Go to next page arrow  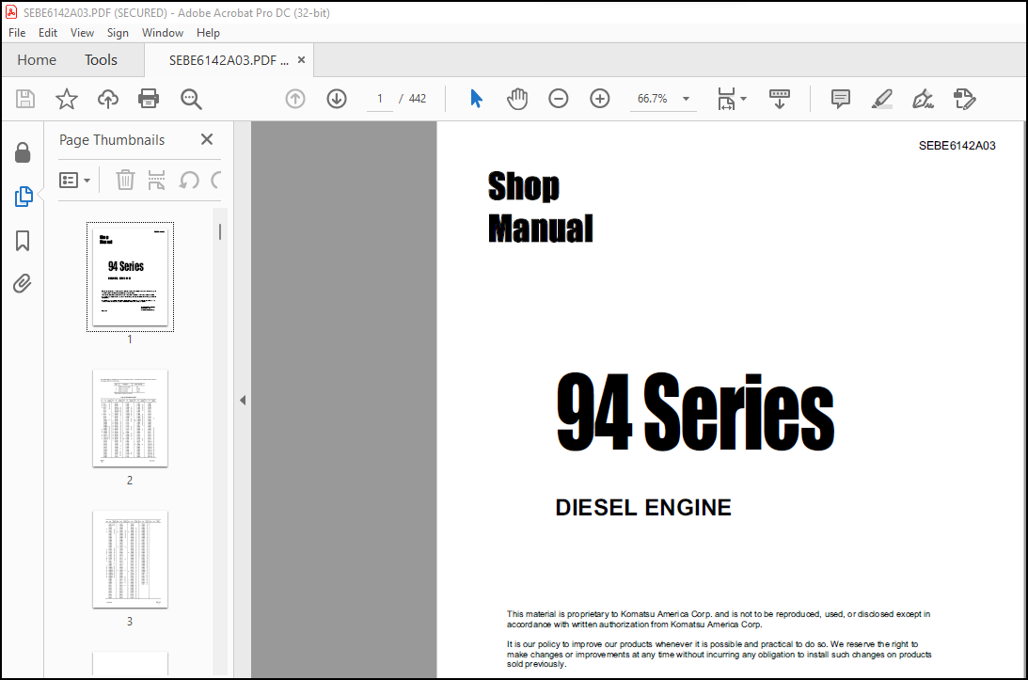pyautogui.click(x=337, y=99)
